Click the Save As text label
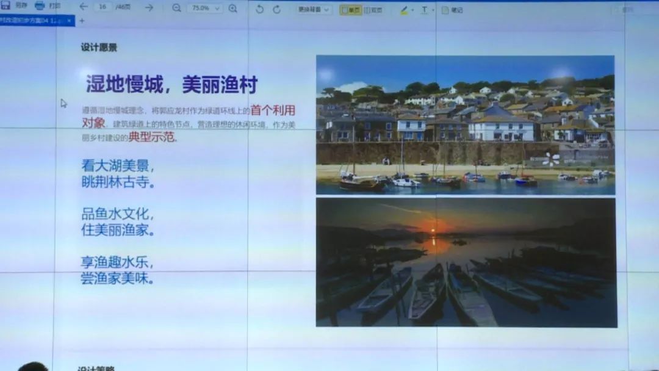 (x=21, y=5)
